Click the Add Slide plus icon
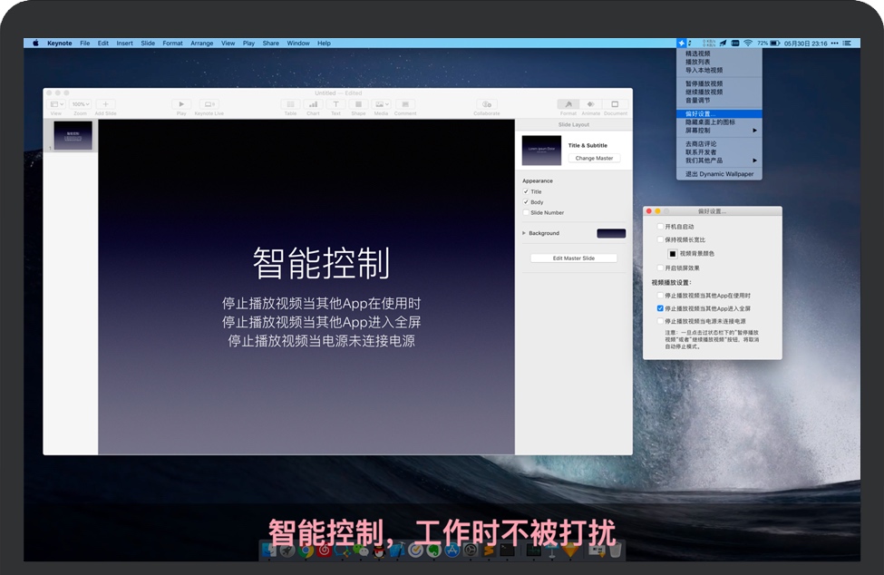 pos(106,105)
